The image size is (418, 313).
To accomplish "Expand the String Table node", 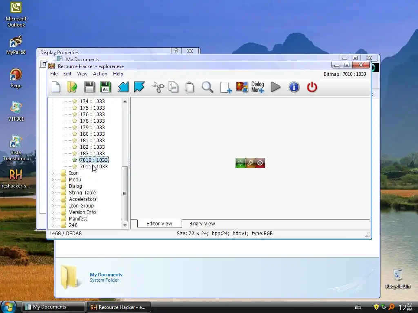I will click(x=53, y=193).
